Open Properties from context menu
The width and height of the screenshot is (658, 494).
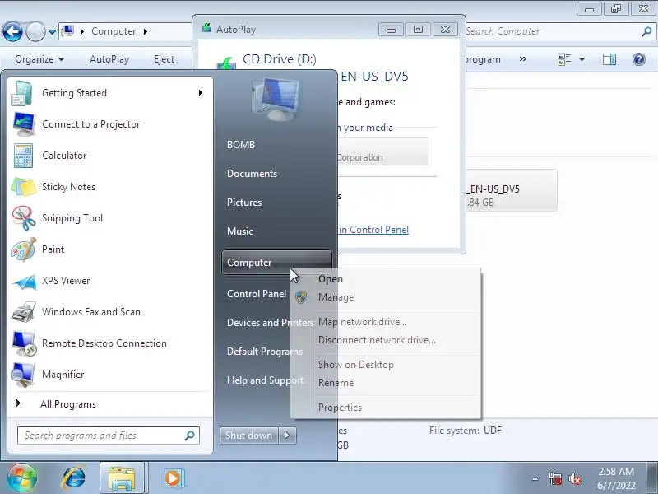[386, 408]
